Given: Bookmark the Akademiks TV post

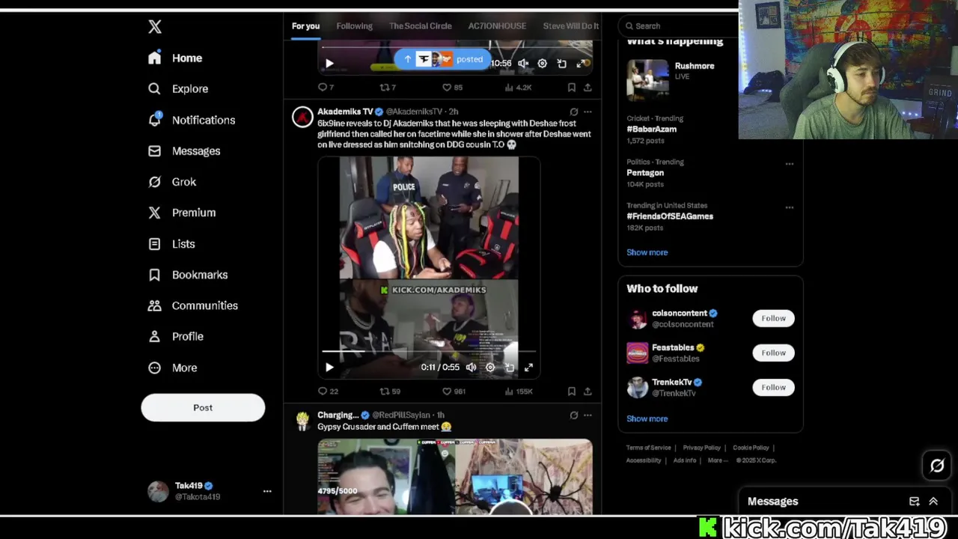Looking at the screenshot, I should tap(571, 392).
